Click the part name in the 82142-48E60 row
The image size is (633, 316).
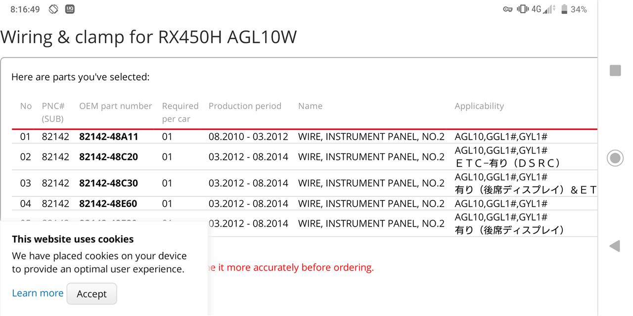tap(371, 203)
